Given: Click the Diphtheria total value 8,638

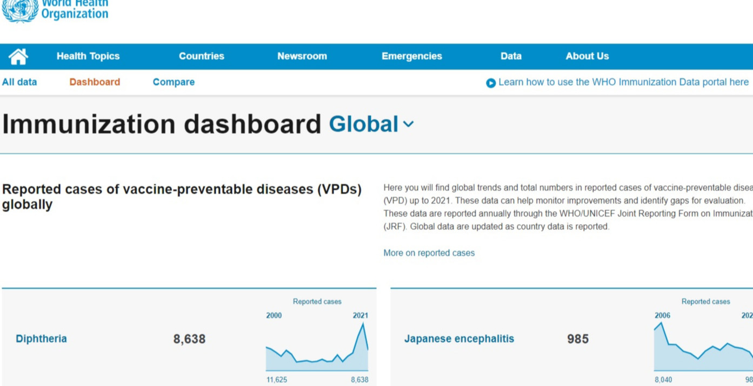Looking at the screenshot, I should click(189, 339).
